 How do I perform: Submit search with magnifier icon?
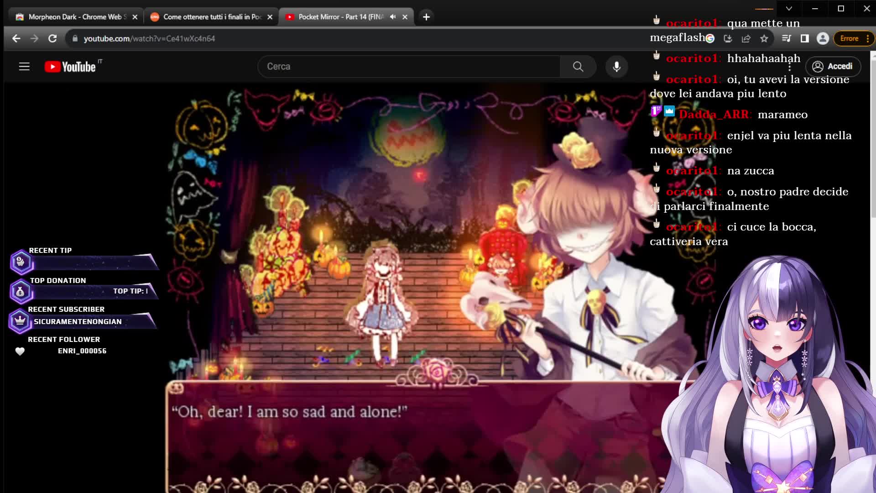[x=578, y=67]
